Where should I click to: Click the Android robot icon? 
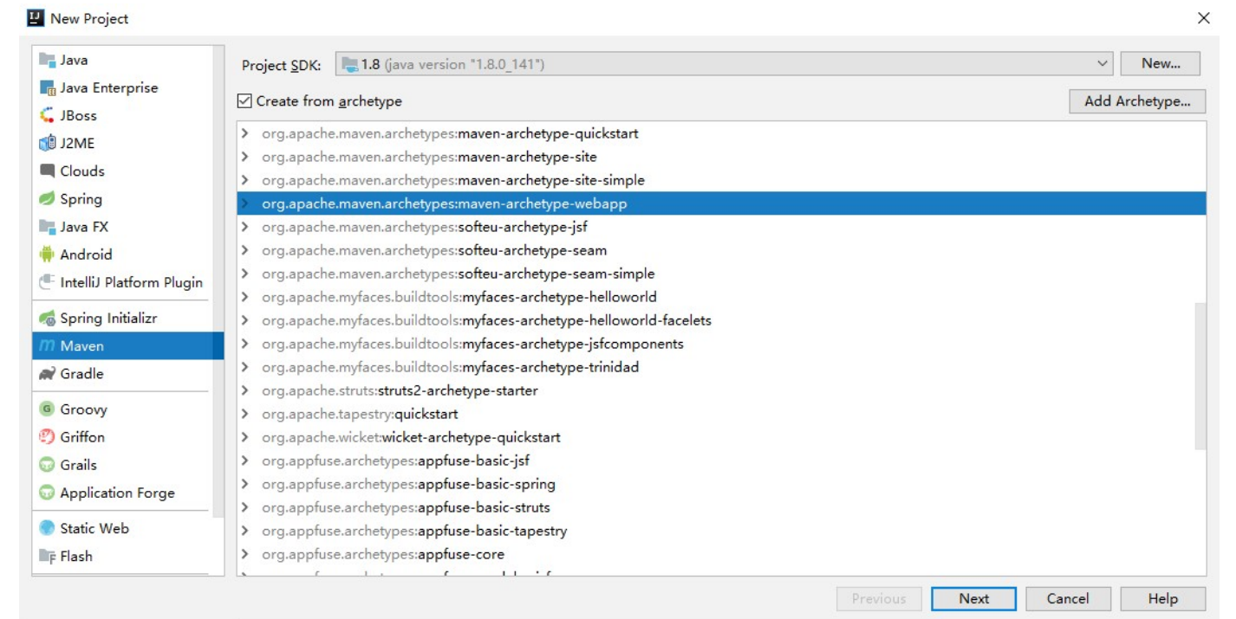[x=47, y=255]
